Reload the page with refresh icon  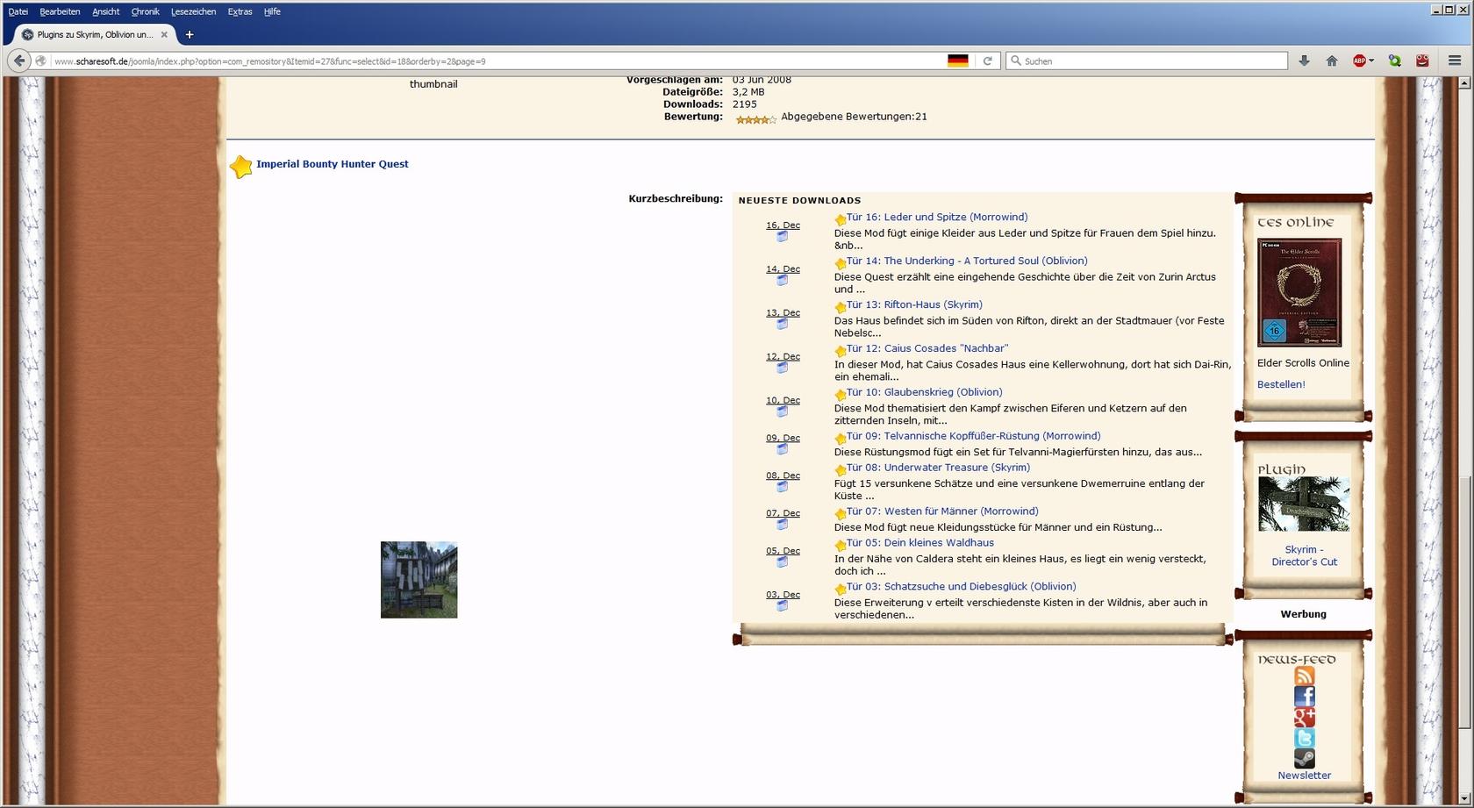(x=987, y=61)
